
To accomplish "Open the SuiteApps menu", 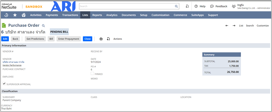I will 198,15.
